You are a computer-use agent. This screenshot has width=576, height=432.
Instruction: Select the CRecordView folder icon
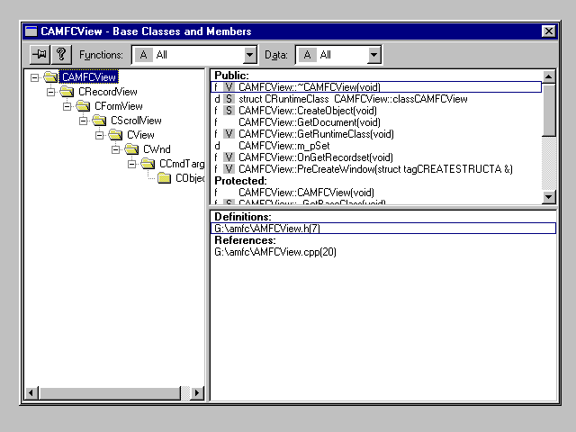67,92
